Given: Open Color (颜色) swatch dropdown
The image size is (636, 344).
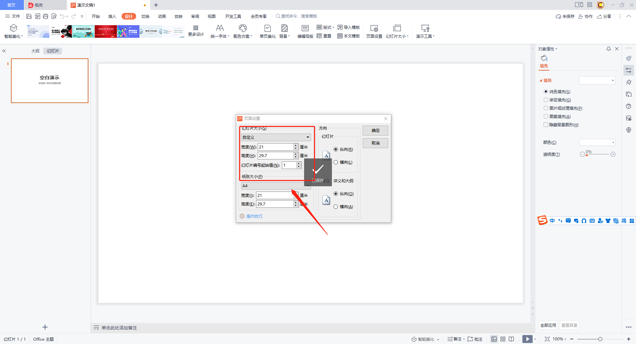Looking at the screenshot, I should pyautogui.click(x=597, y=143).
